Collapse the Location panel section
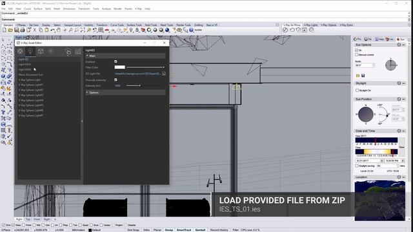Viewport: 413px width, 232px height. coord(404,177)
